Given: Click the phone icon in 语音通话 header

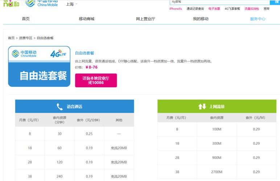Looking at the screenshot, I should (60, 106).
